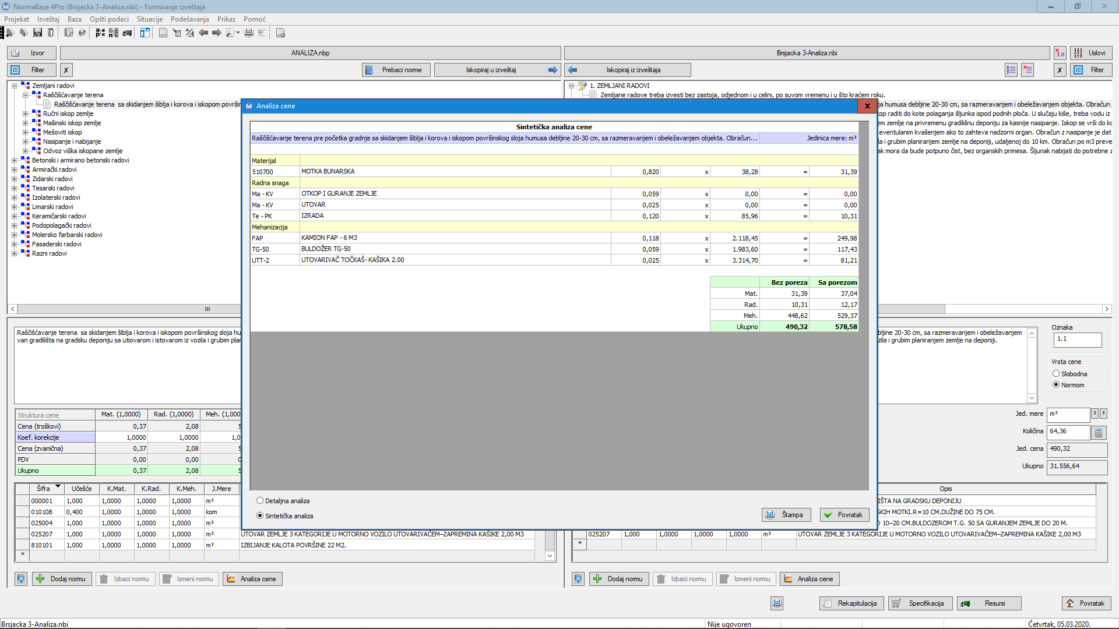Click the left tree horizontal scrollbar thumb

pyautogui.click(x=207, y=309)
